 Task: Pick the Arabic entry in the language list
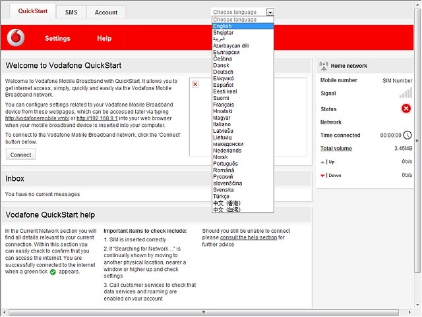point(243,39)
